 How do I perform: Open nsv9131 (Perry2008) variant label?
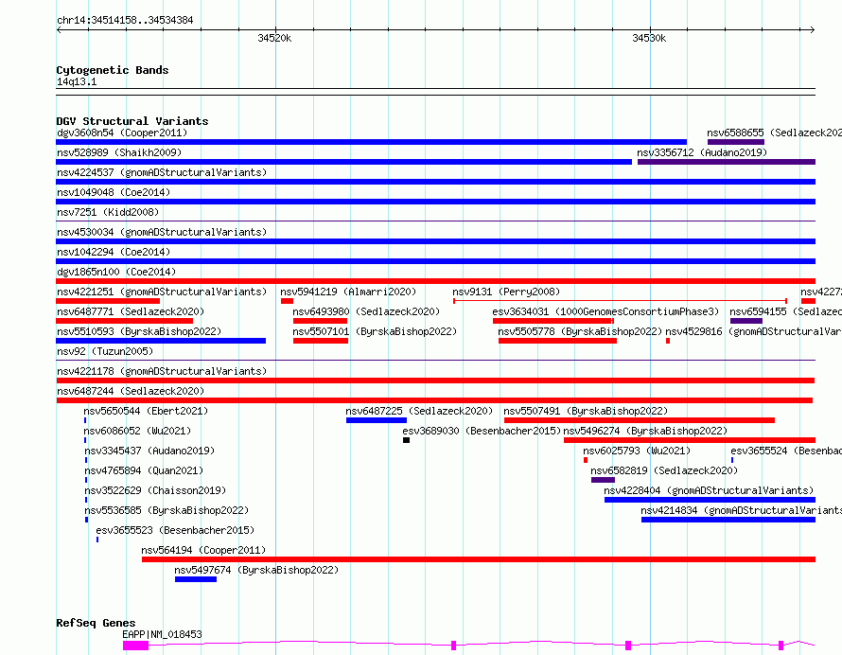(506, 292)
